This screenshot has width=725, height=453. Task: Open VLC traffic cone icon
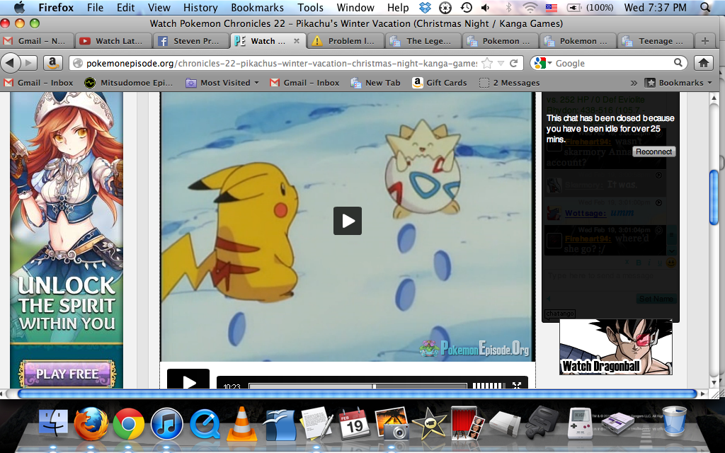[241, 423]
